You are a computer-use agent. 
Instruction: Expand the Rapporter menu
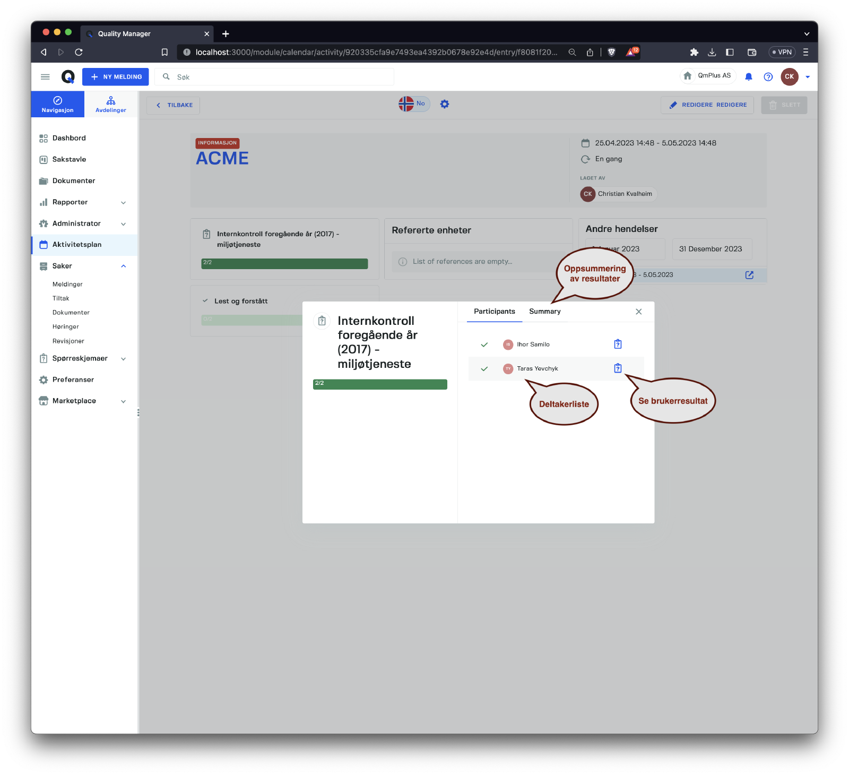123,202
